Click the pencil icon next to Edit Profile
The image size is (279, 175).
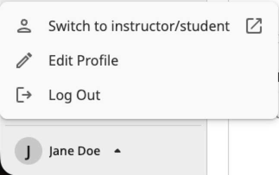click(x=24, y=60)
